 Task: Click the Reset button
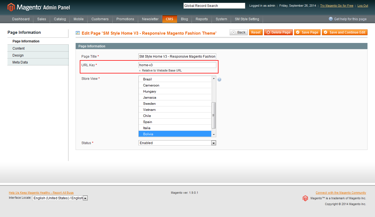click(x=256, y=32)
